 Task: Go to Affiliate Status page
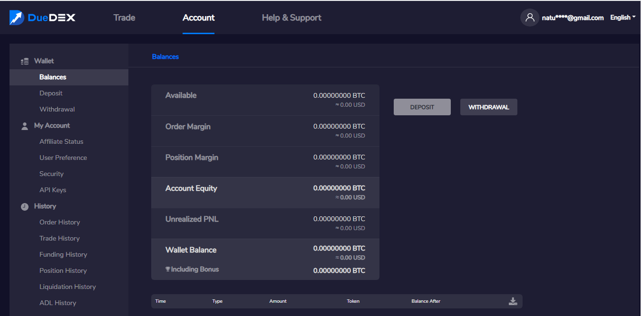click(x=61, y=142)
